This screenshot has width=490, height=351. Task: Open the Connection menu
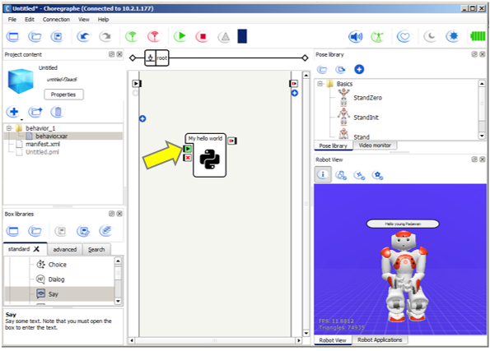pos(56,20)
